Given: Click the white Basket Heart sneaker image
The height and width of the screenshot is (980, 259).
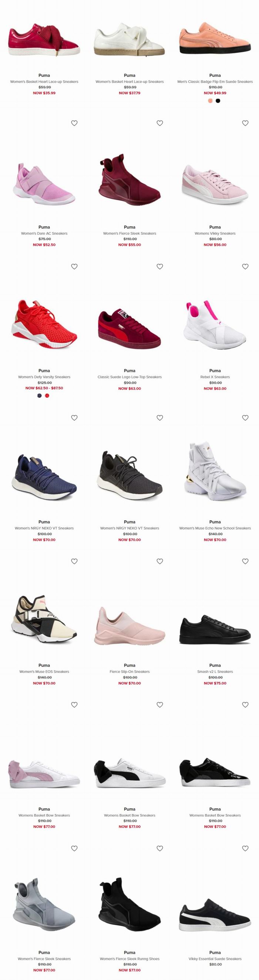Looking at the screenshot, I should click(x=129, y=39).
